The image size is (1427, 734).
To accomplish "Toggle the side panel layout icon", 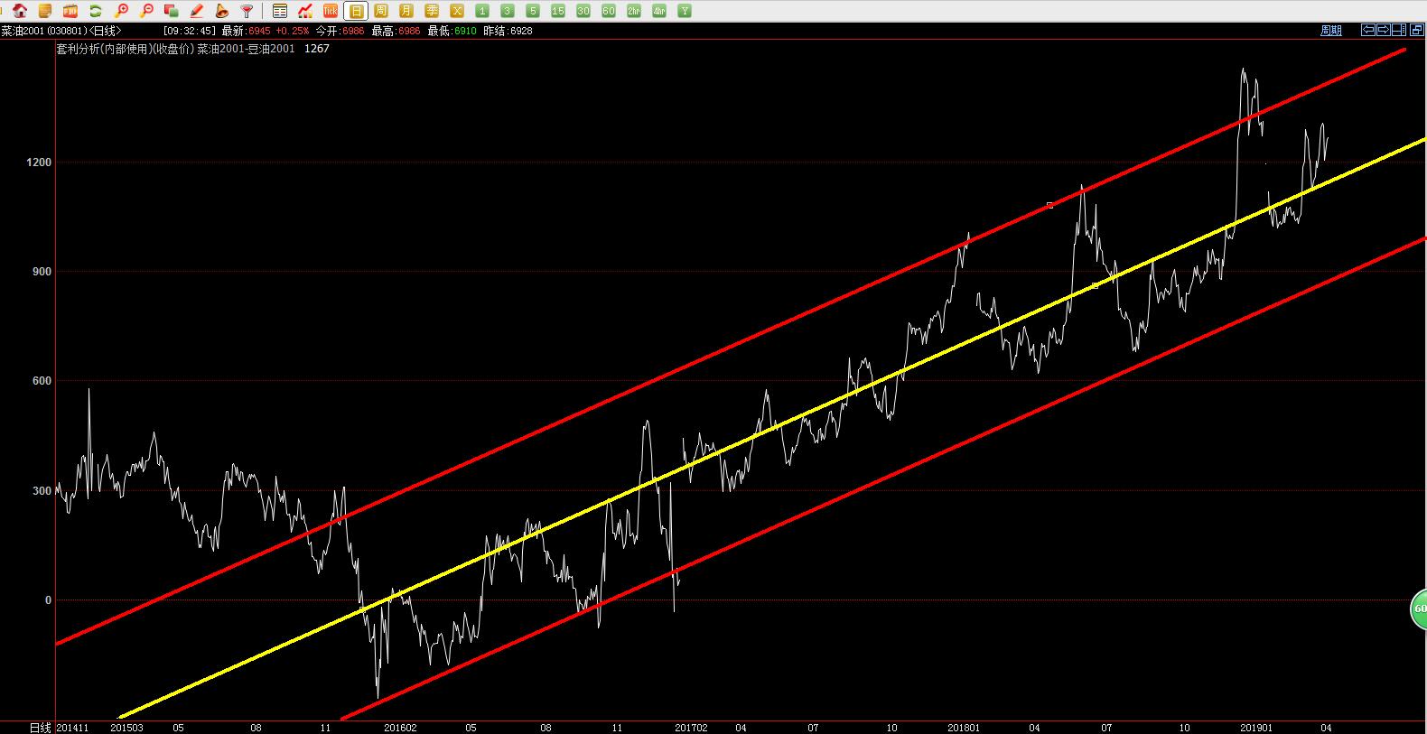I will point(1399,30).
